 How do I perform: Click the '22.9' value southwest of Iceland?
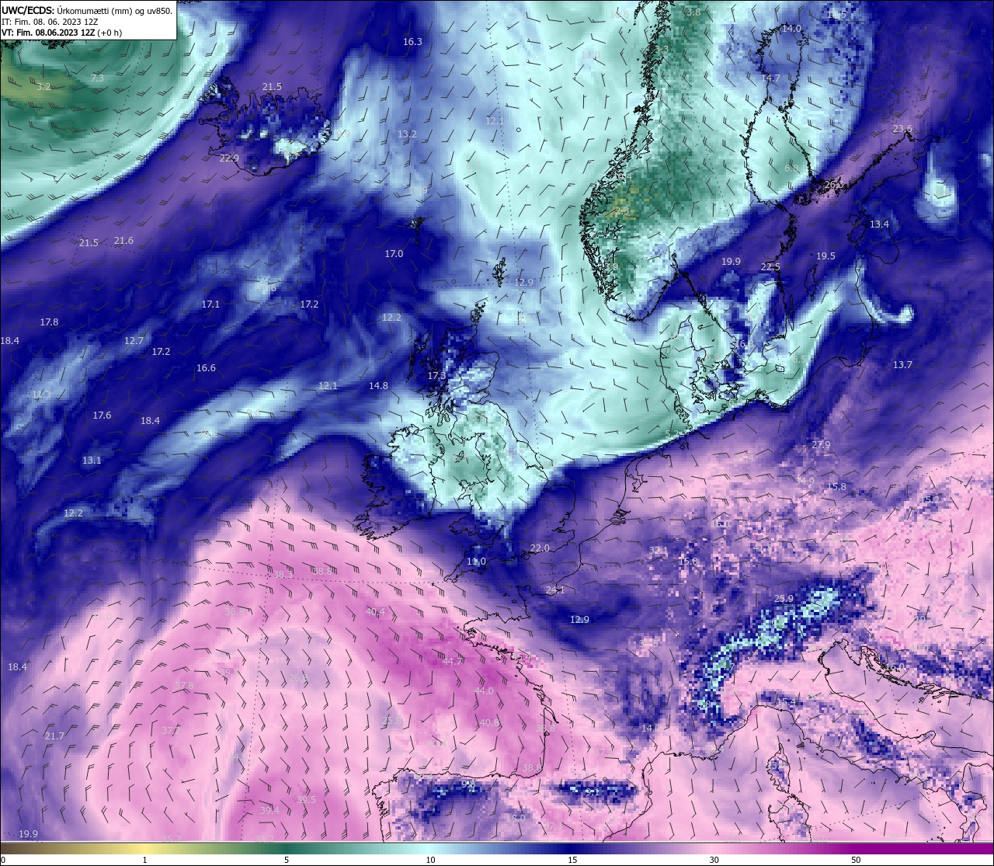point(229,158)
